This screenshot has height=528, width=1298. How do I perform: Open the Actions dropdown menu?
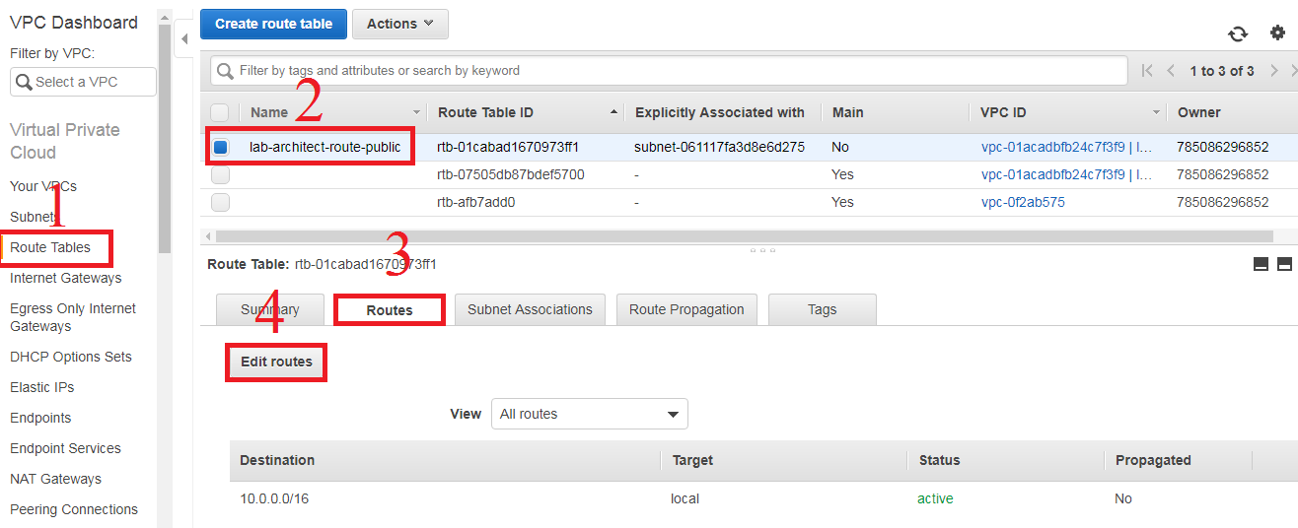pyautogui.click(x=399, y=24)
